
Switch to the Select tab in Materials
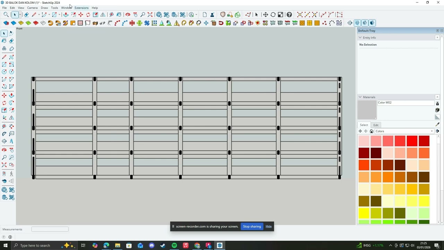[364, 125]
